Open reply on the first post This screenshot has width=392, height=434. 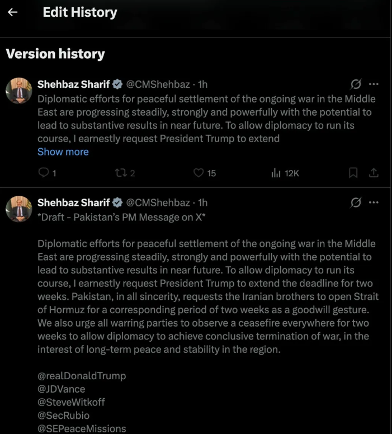[x=47, y=173]
